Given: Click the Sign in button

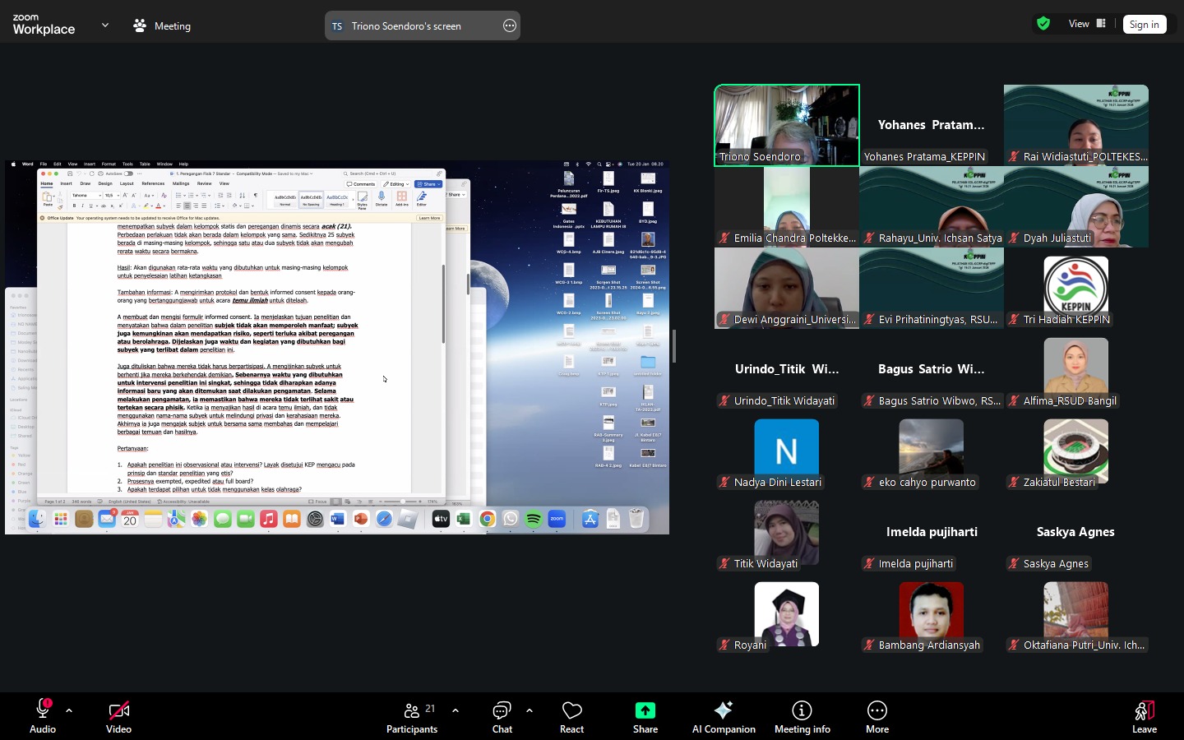Looking at the screenshot, I should [x=1144, y=25].
